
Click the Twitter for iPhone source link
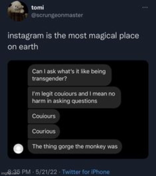click(86, 172)
